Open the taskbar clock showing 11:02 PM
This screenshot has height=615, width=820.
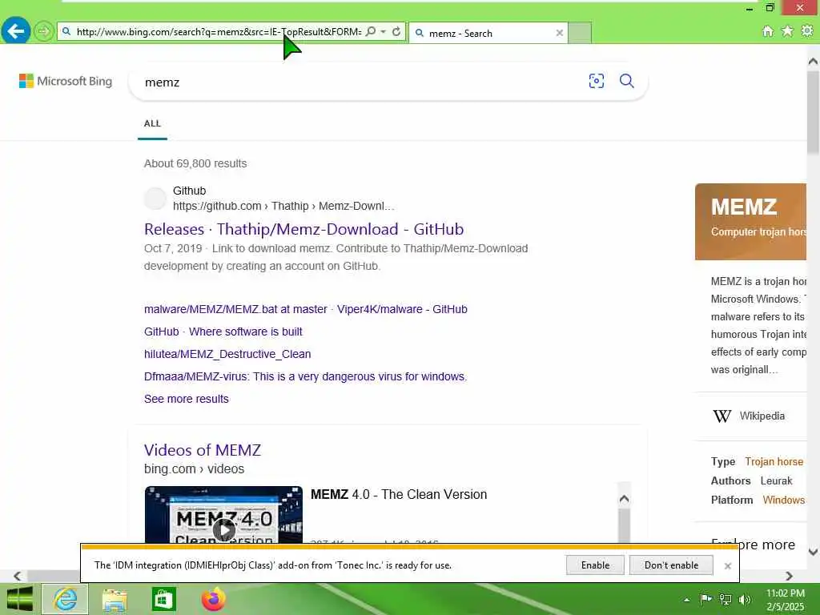tap(786, 600)
